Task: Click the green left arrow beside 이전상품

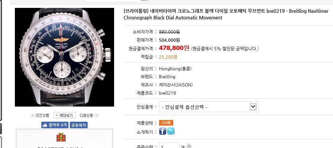Action: coord(32,115)
